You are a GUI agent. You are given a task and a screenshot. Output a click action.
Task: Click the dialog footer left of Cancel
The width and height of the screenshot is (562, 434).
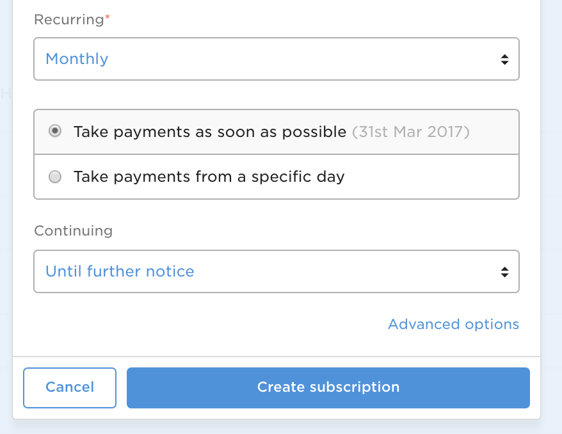coord(18,387)
